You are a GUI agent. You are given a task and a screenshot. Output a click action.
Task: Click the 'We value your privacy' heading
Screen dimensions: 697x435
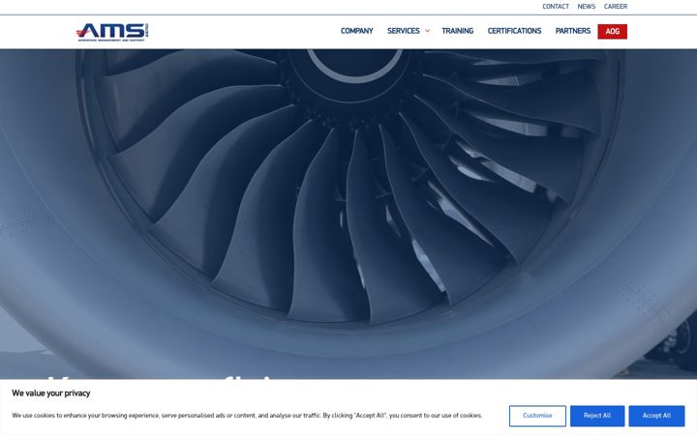[50, 393]
